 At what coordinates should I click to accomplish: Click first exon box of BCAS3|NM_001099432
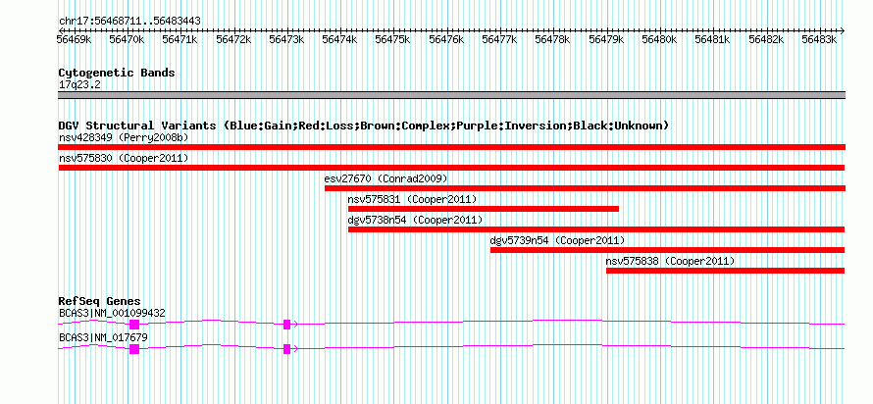(x=134, y=325)
